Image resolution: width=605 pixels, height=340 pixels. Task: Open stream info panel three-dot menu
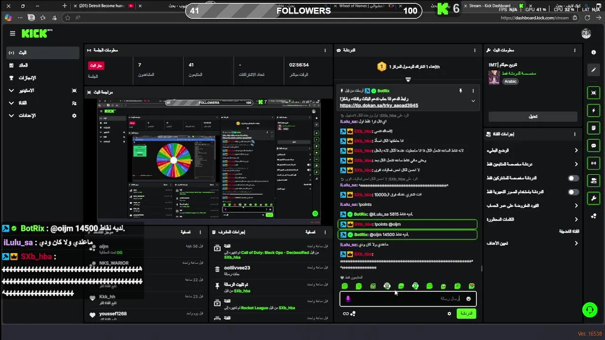575,50
